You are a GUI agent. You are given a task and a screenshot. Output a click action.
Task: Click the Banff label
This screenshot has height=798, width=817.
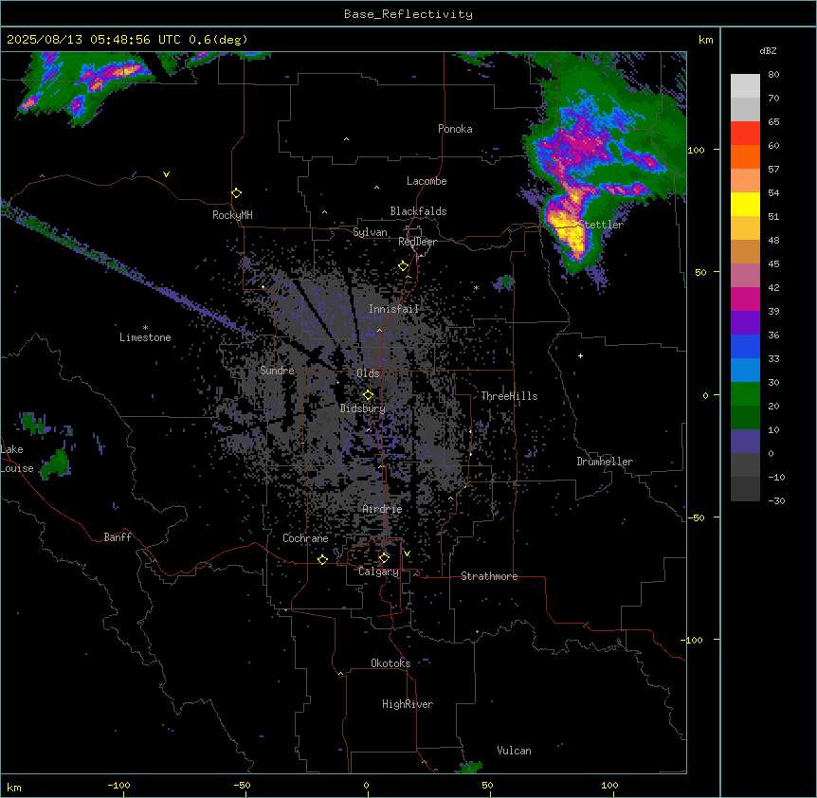pyautogui.click(x=118, y=537)
